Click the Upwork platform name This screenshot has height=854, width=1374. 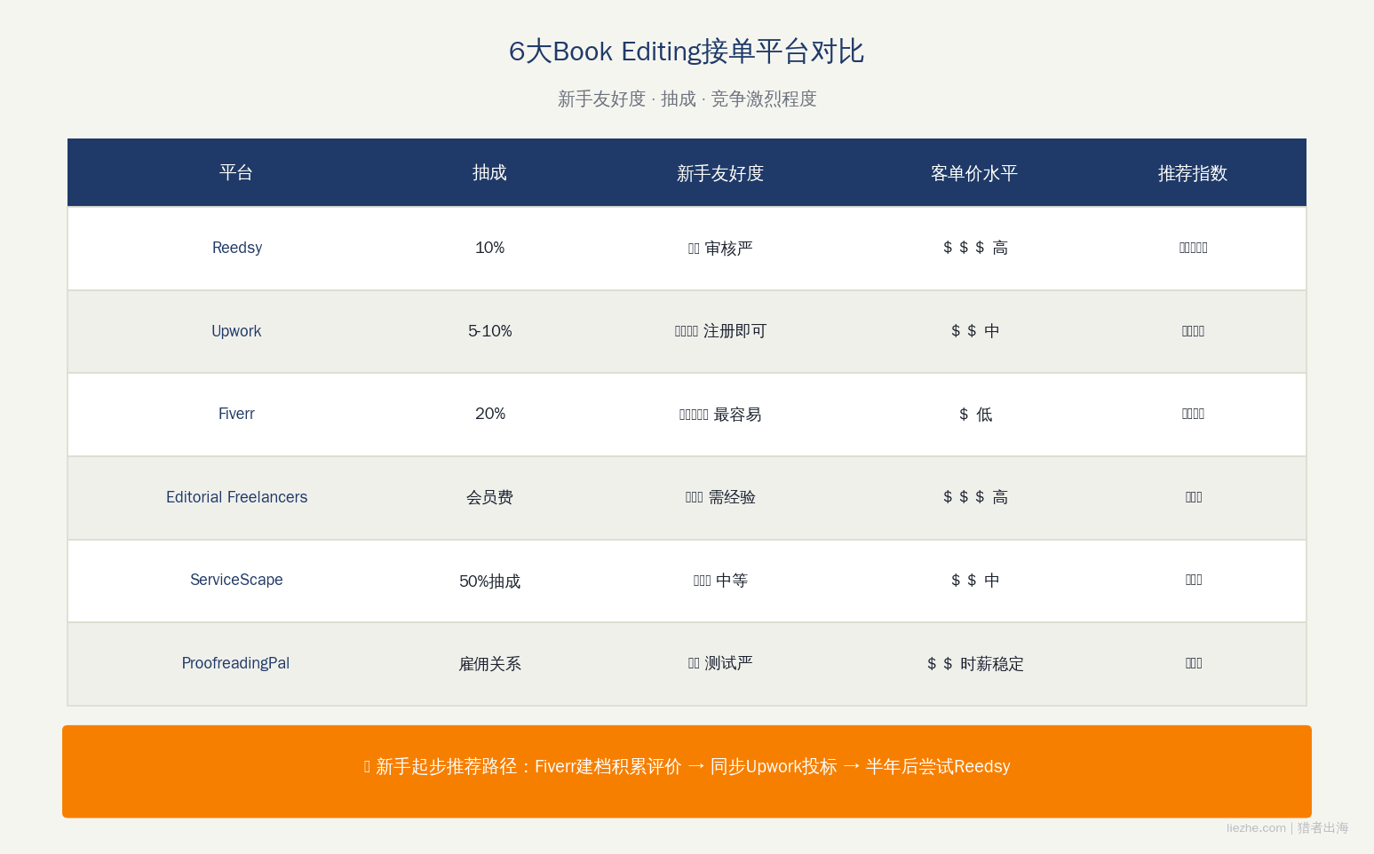click(x=236, y=331)
